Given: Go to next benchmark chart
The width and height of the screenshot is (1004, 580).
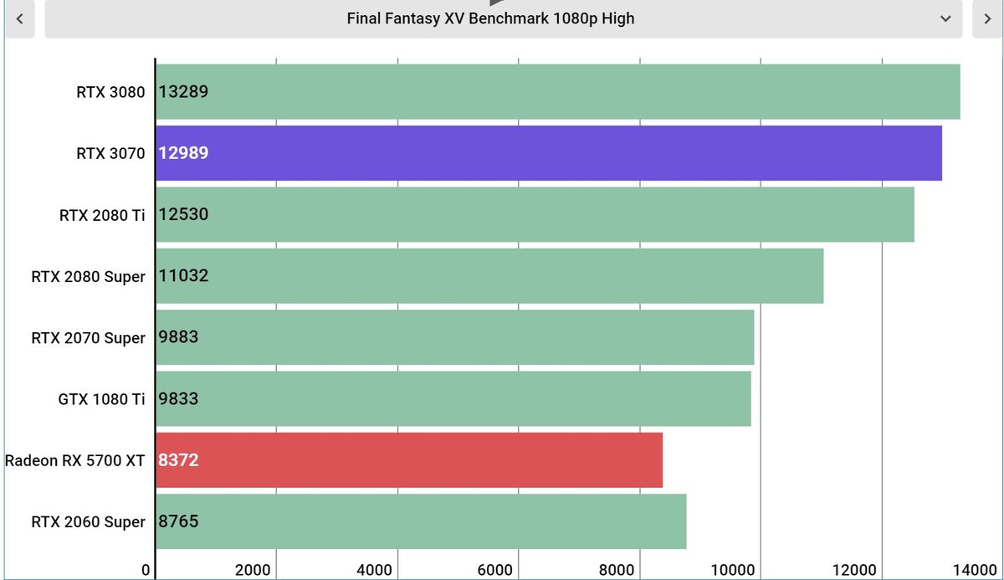Looking at the screenshot, I should click(987, 18).
